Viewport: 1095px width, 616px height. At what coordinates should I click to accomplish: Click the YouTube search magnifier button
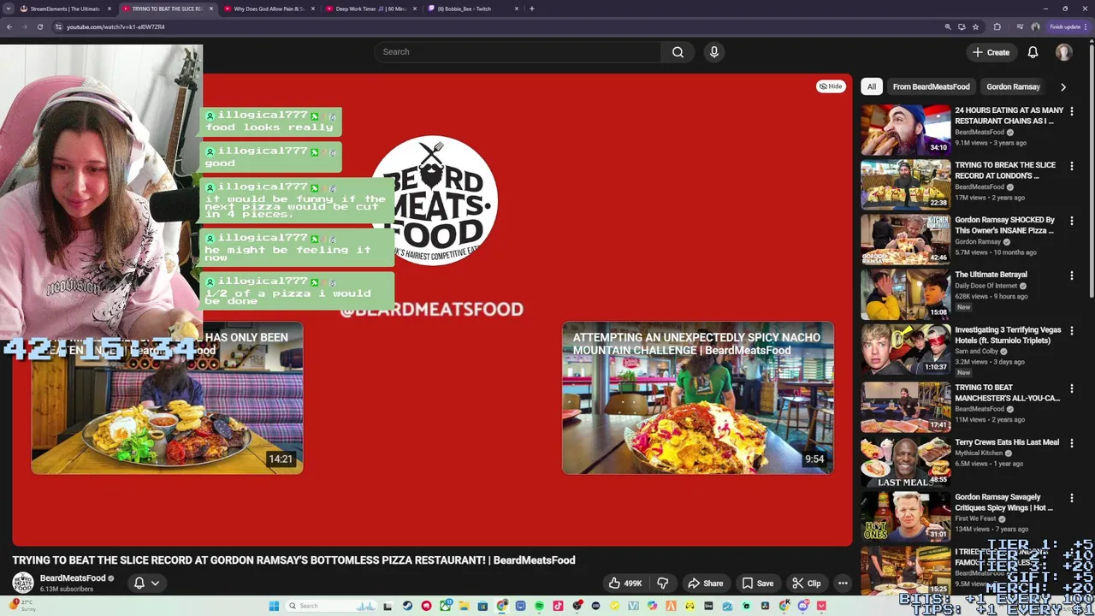[678, 52]
